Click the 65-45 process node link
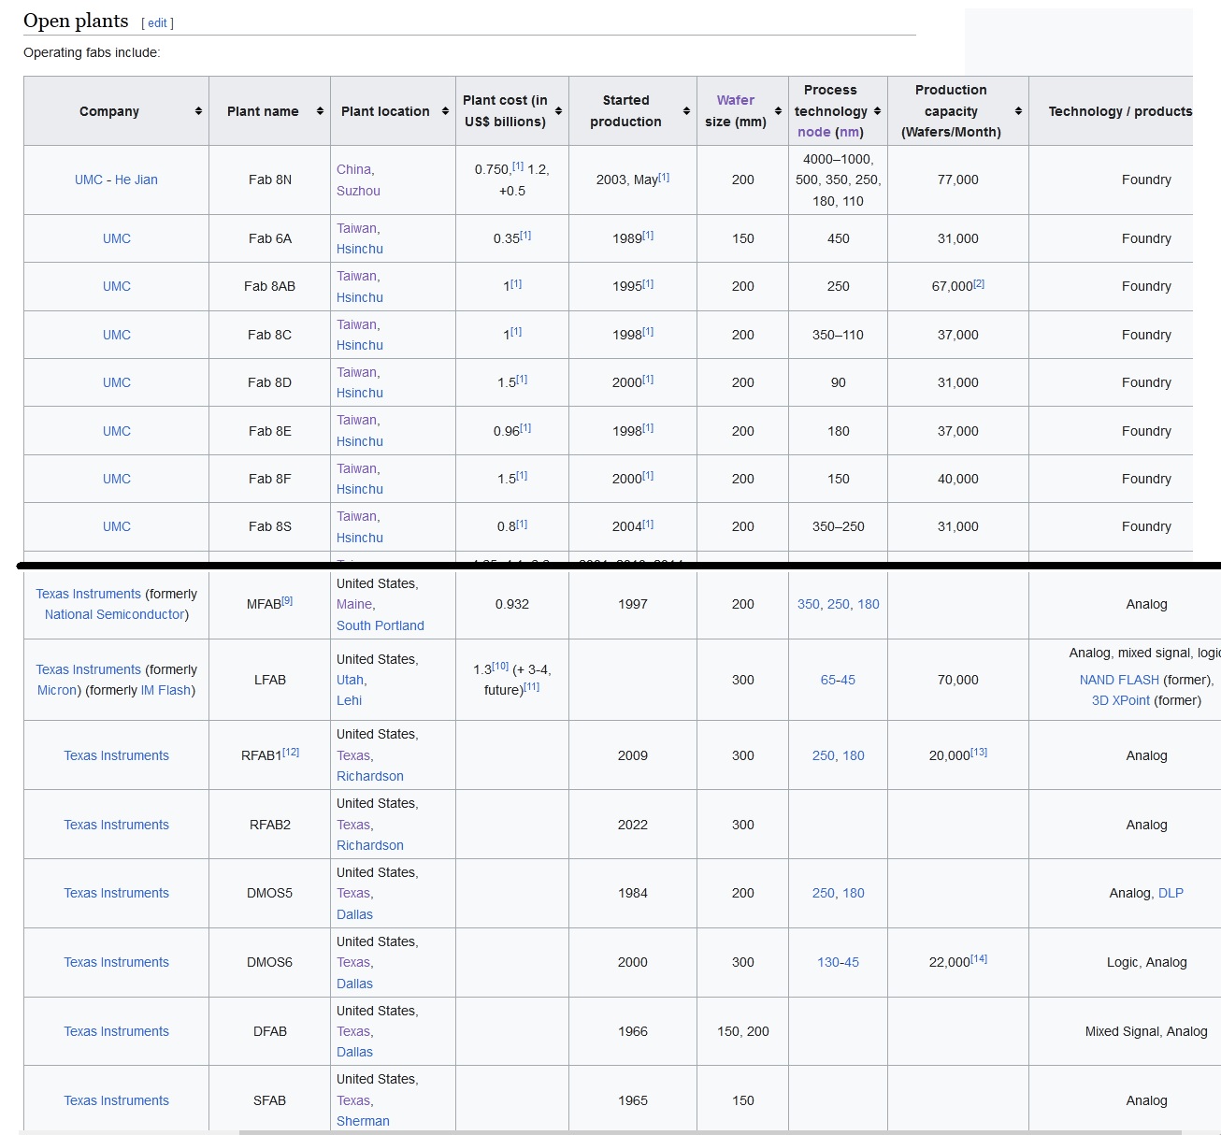Image resolution: width=1221 pixels, height=1135 pixels. pyautogui.click(x=838, y=680)
